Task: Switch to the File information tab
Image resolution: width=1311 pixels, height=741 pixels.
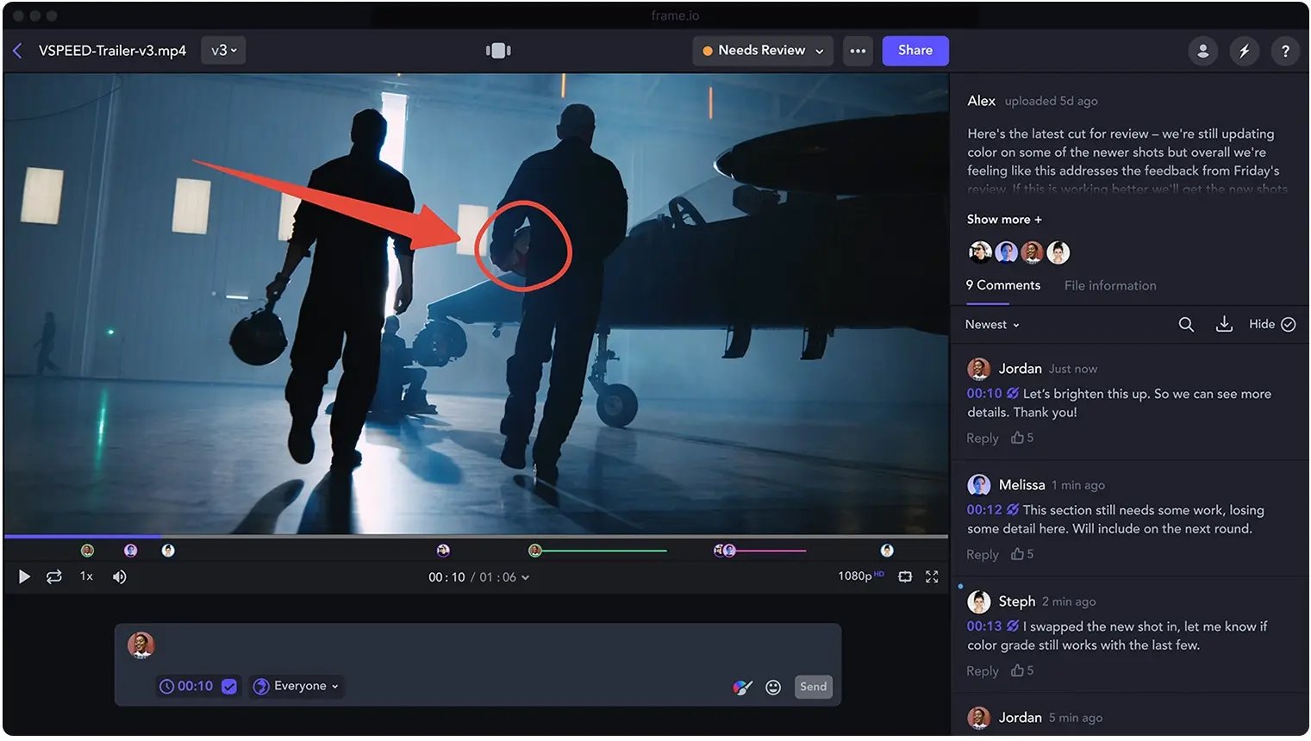Action: click(x=1110, y=285)
